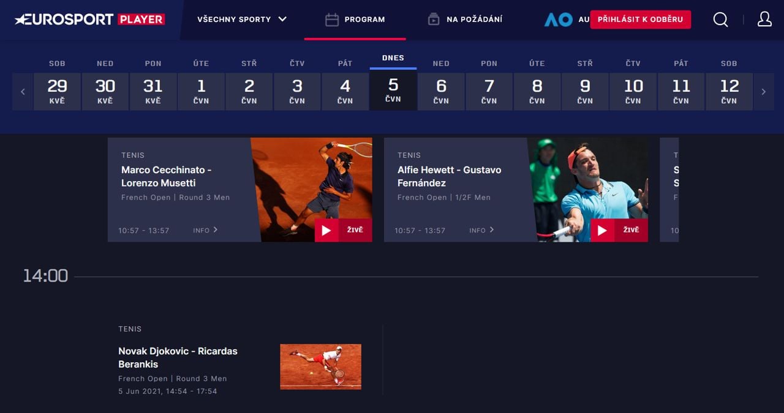Select Saturday 12 ČVN date

point(729,91)
